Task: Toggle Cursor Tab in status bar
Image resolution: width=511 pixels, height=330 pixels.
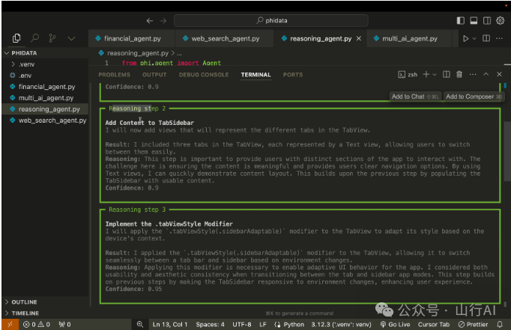Action: (x=433, y=325)
